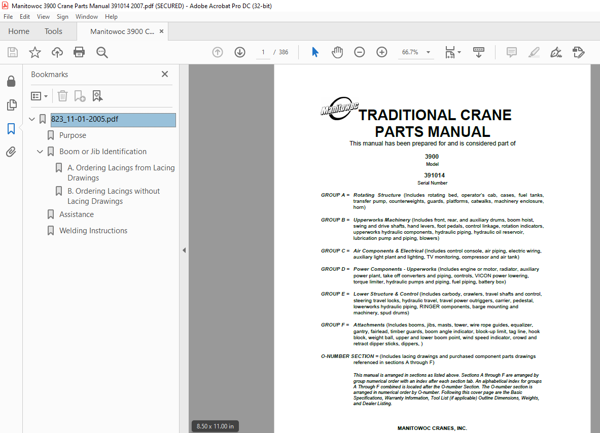
Task: Open the Edit menu
Action: [x=25, y=16]
